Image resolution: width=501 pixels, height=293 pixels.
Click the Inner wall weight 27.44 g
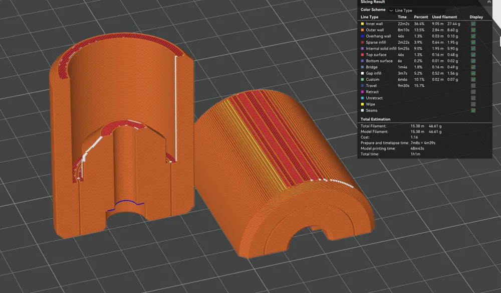point(454,24)
